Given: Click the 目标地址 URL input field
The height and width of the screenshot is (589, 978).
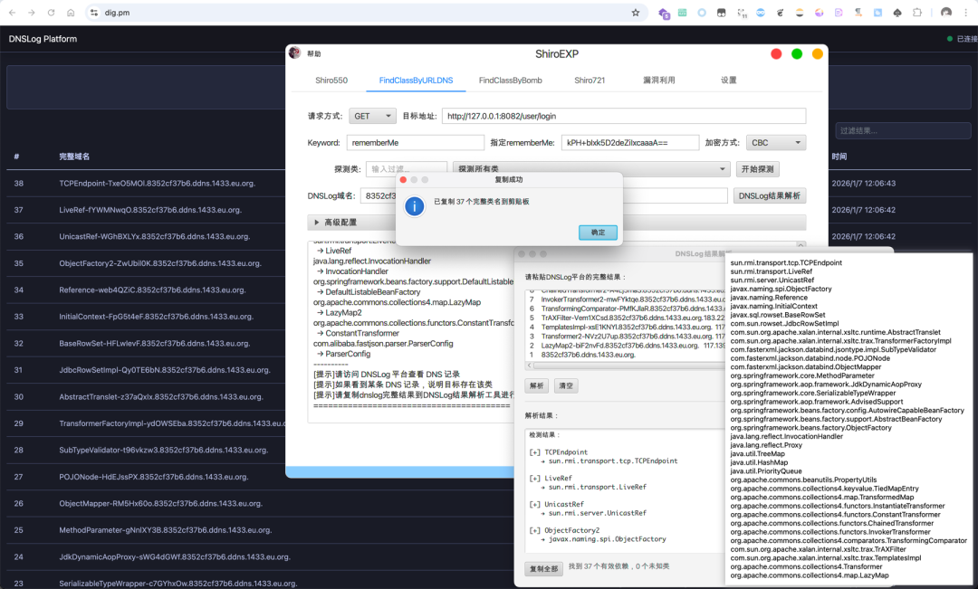Looking at the screenshot, I should coord(624,116).
